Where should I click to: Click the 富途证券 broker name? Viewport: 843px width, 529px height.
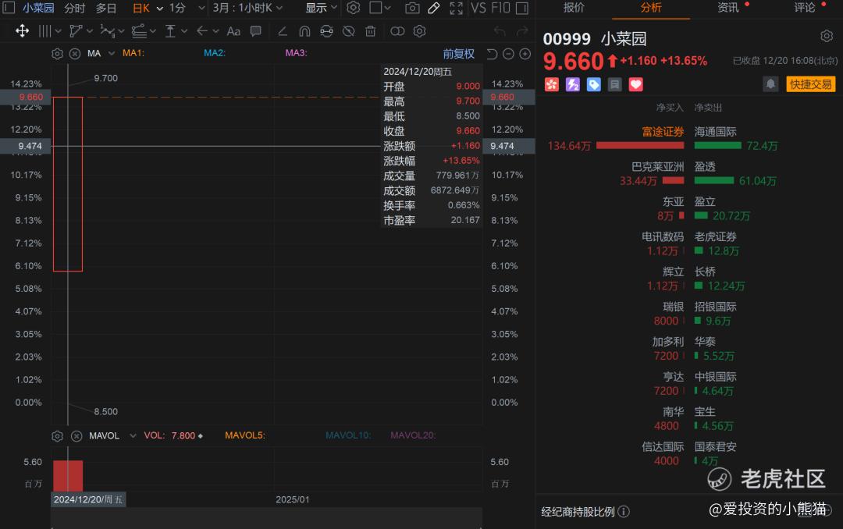[663, 132]
